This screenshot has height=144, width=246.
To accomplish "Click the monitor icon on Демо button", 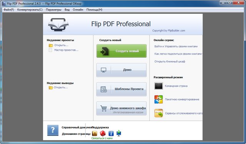I will click(x=103, y=70).
